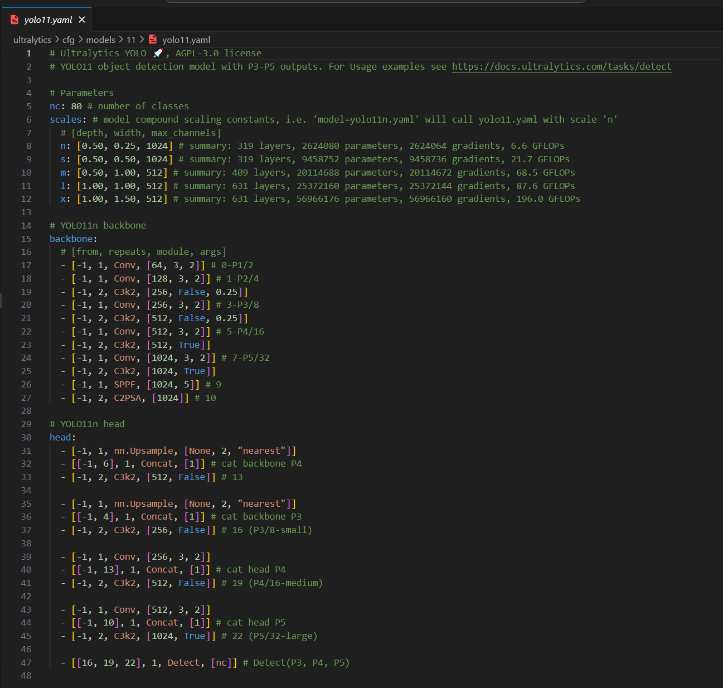This screenshot has width=723, height=688.
Task: Click 'nn.Upsample' on line 31
Action: click(144, 450)
